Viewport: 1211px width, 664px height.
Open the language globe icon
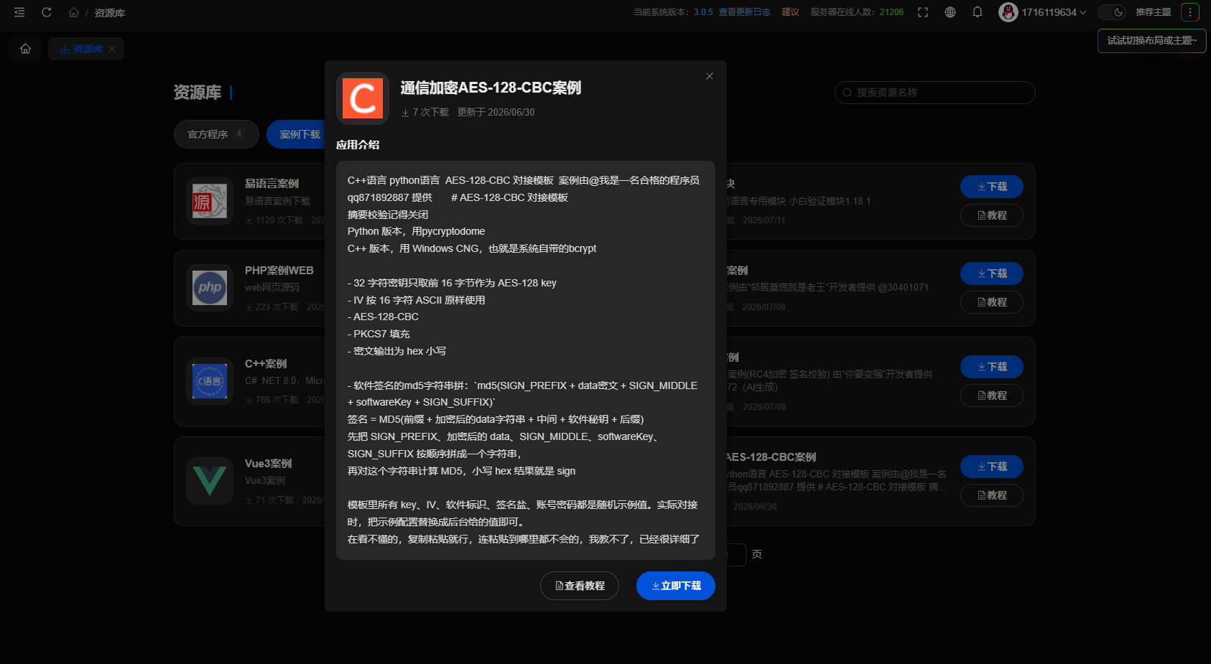tap(950, 12)
